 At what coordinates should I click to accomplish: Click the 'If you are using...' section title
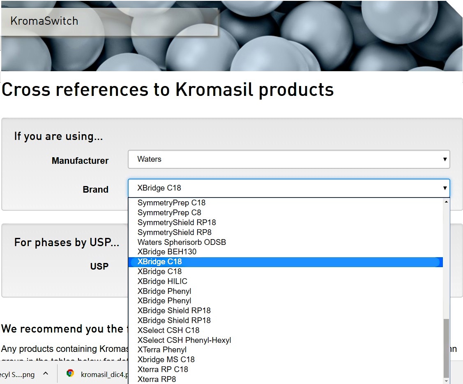tap(58, 136)
